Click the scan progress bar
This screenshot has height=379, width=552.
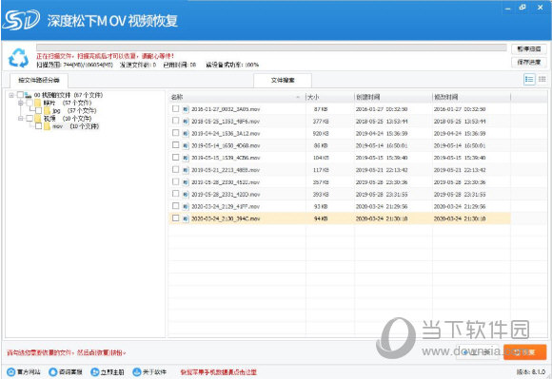pos(271,47)
